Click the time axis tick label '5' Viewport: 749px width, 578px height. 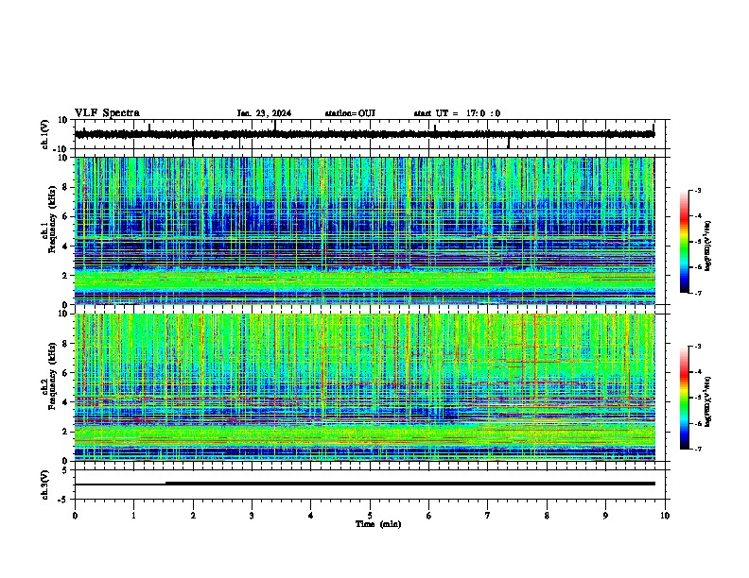[370, 516]
